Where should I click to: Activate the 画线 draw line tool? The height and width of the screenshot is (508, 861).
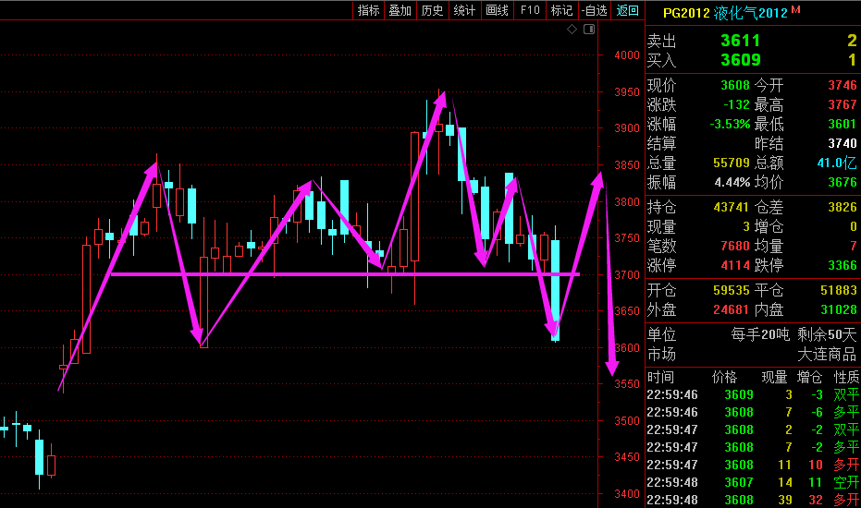(x=497, y=10)
